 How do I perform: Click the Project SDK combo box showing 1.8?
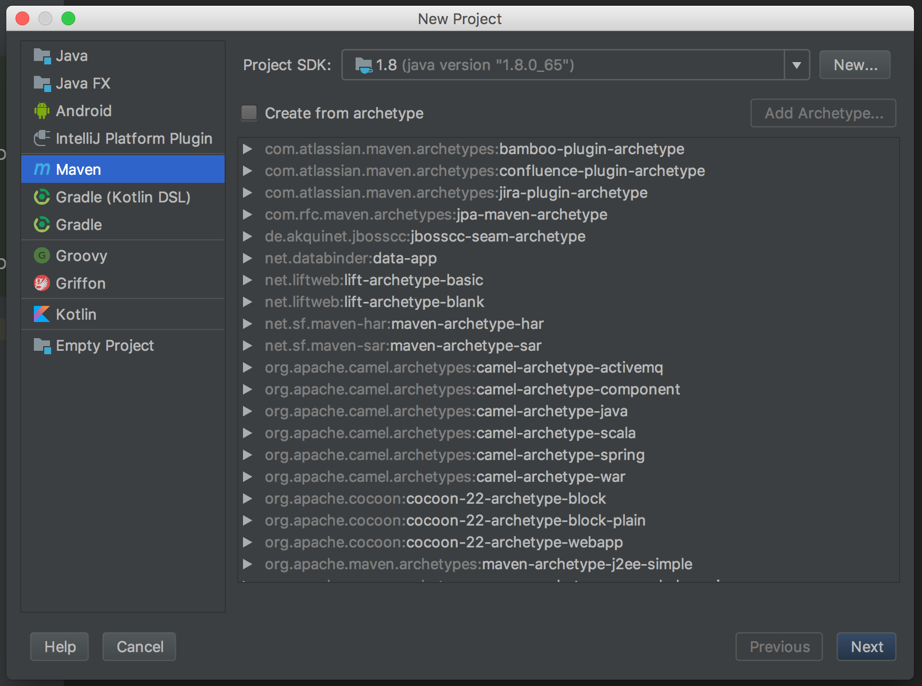[x=576, y=65]
